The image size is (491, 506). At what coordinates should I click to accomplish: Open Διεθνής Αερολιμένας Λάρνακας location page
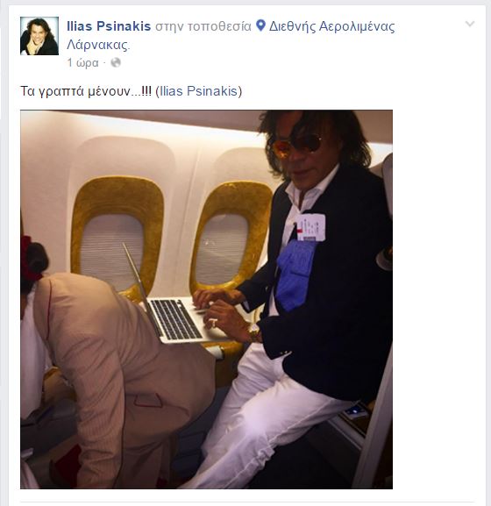[231, 35]
